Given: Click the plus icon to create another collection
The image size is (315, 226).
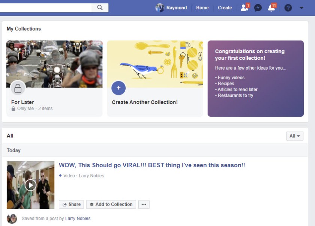Looking at the screenshot, I should tap(118, 88).
